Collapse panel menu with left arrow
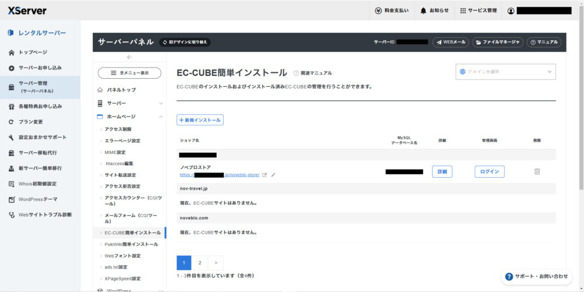The height and width of the screenshot is (292, 584). (x=129, y=57)
